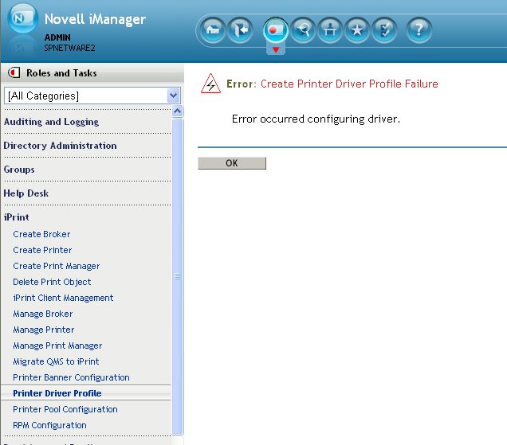
Task: Open Migrate QMS to iPrint task
Action: pyautogui.click(x=56, y=361)
